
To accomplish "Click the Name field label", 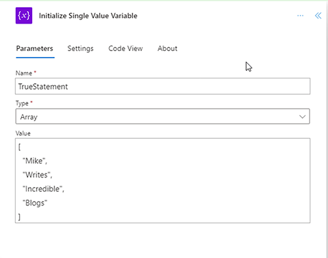I will 24,73.
